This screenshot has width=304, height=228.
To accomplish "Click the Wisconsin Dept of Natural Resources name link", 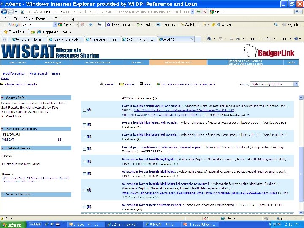I will 35,180.
